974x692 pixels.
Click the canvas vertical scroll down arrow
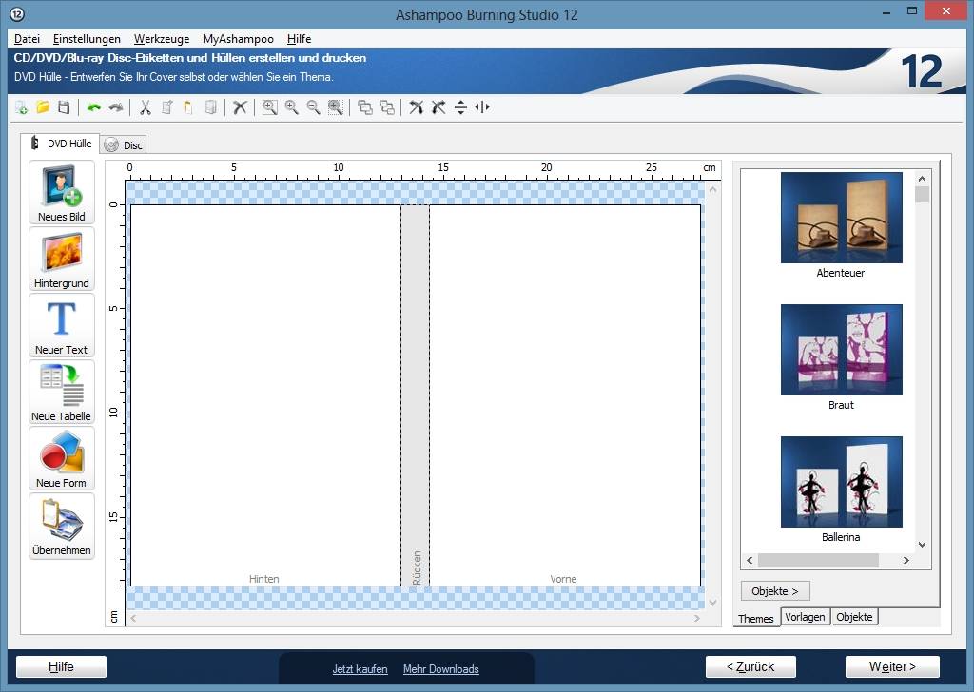(713, 602)
